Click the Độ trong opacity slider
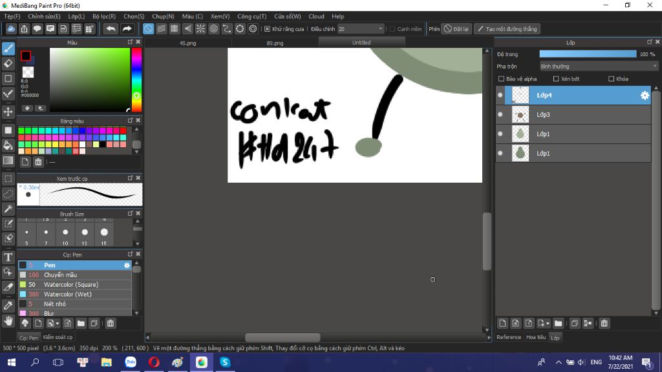662x372 pixels. tap(588, 54)
